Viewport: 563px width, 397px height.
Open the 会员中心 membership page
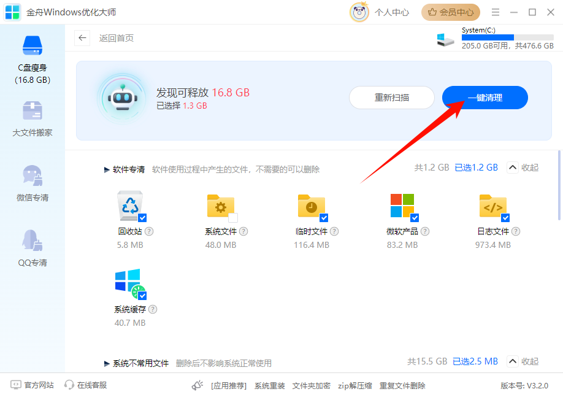[451, 12]
